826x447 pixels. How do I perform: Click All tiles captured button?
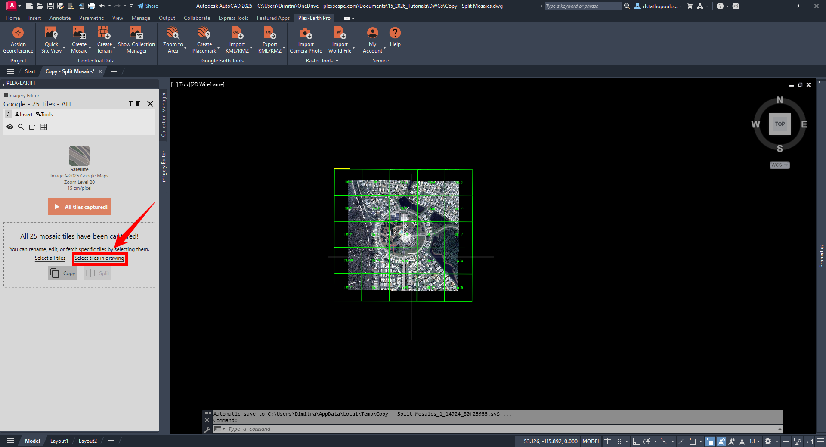[x=79, y=207]
